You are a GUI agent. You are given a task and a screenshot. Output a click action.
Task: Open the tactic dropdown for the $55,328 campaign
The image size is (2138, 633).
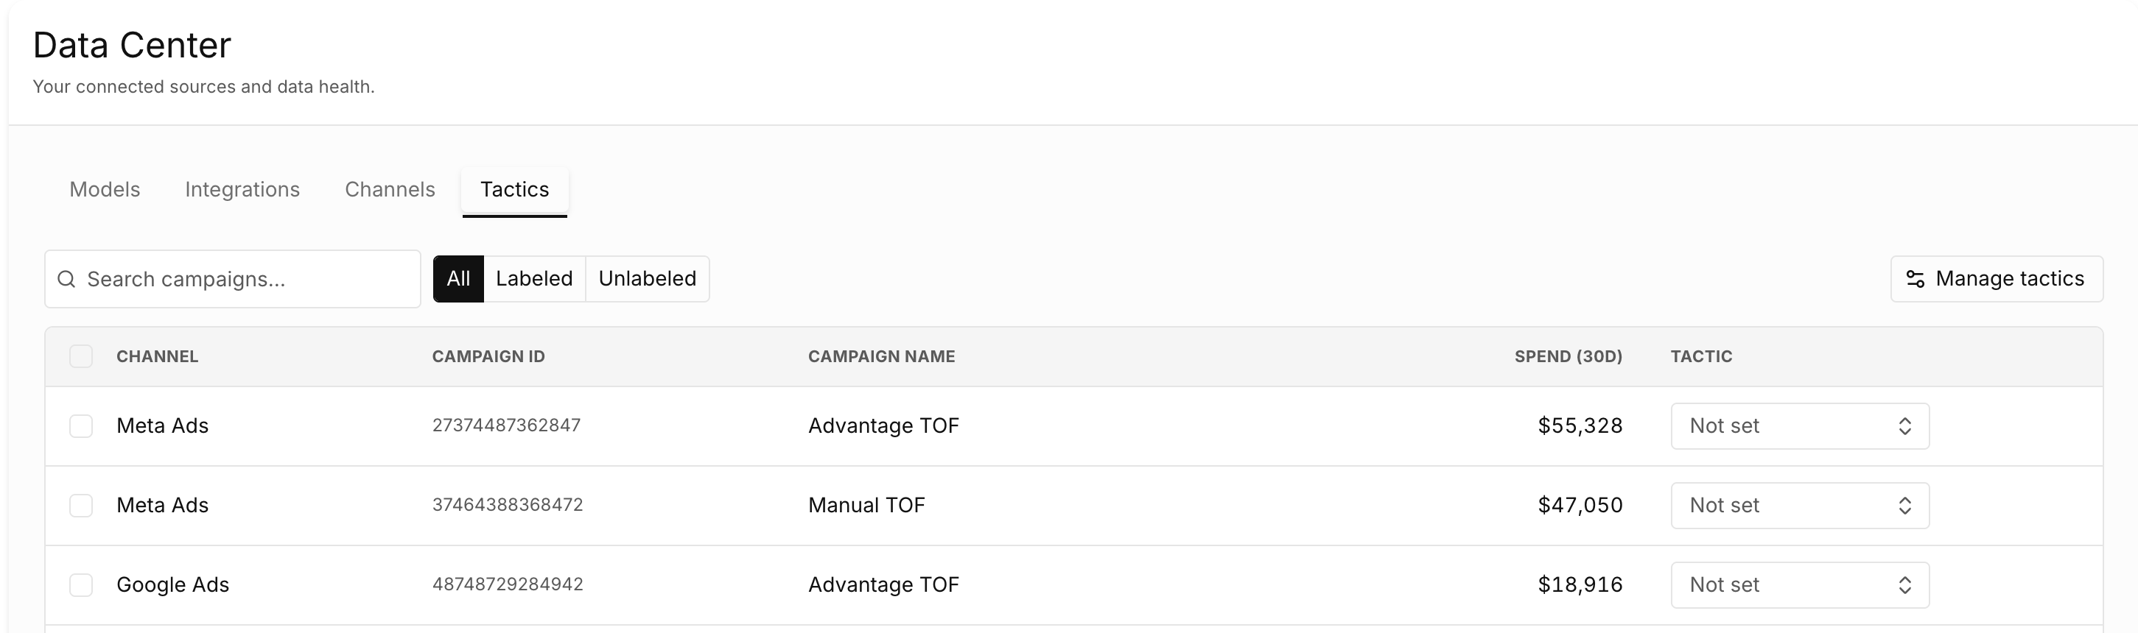coord(1799,426)
